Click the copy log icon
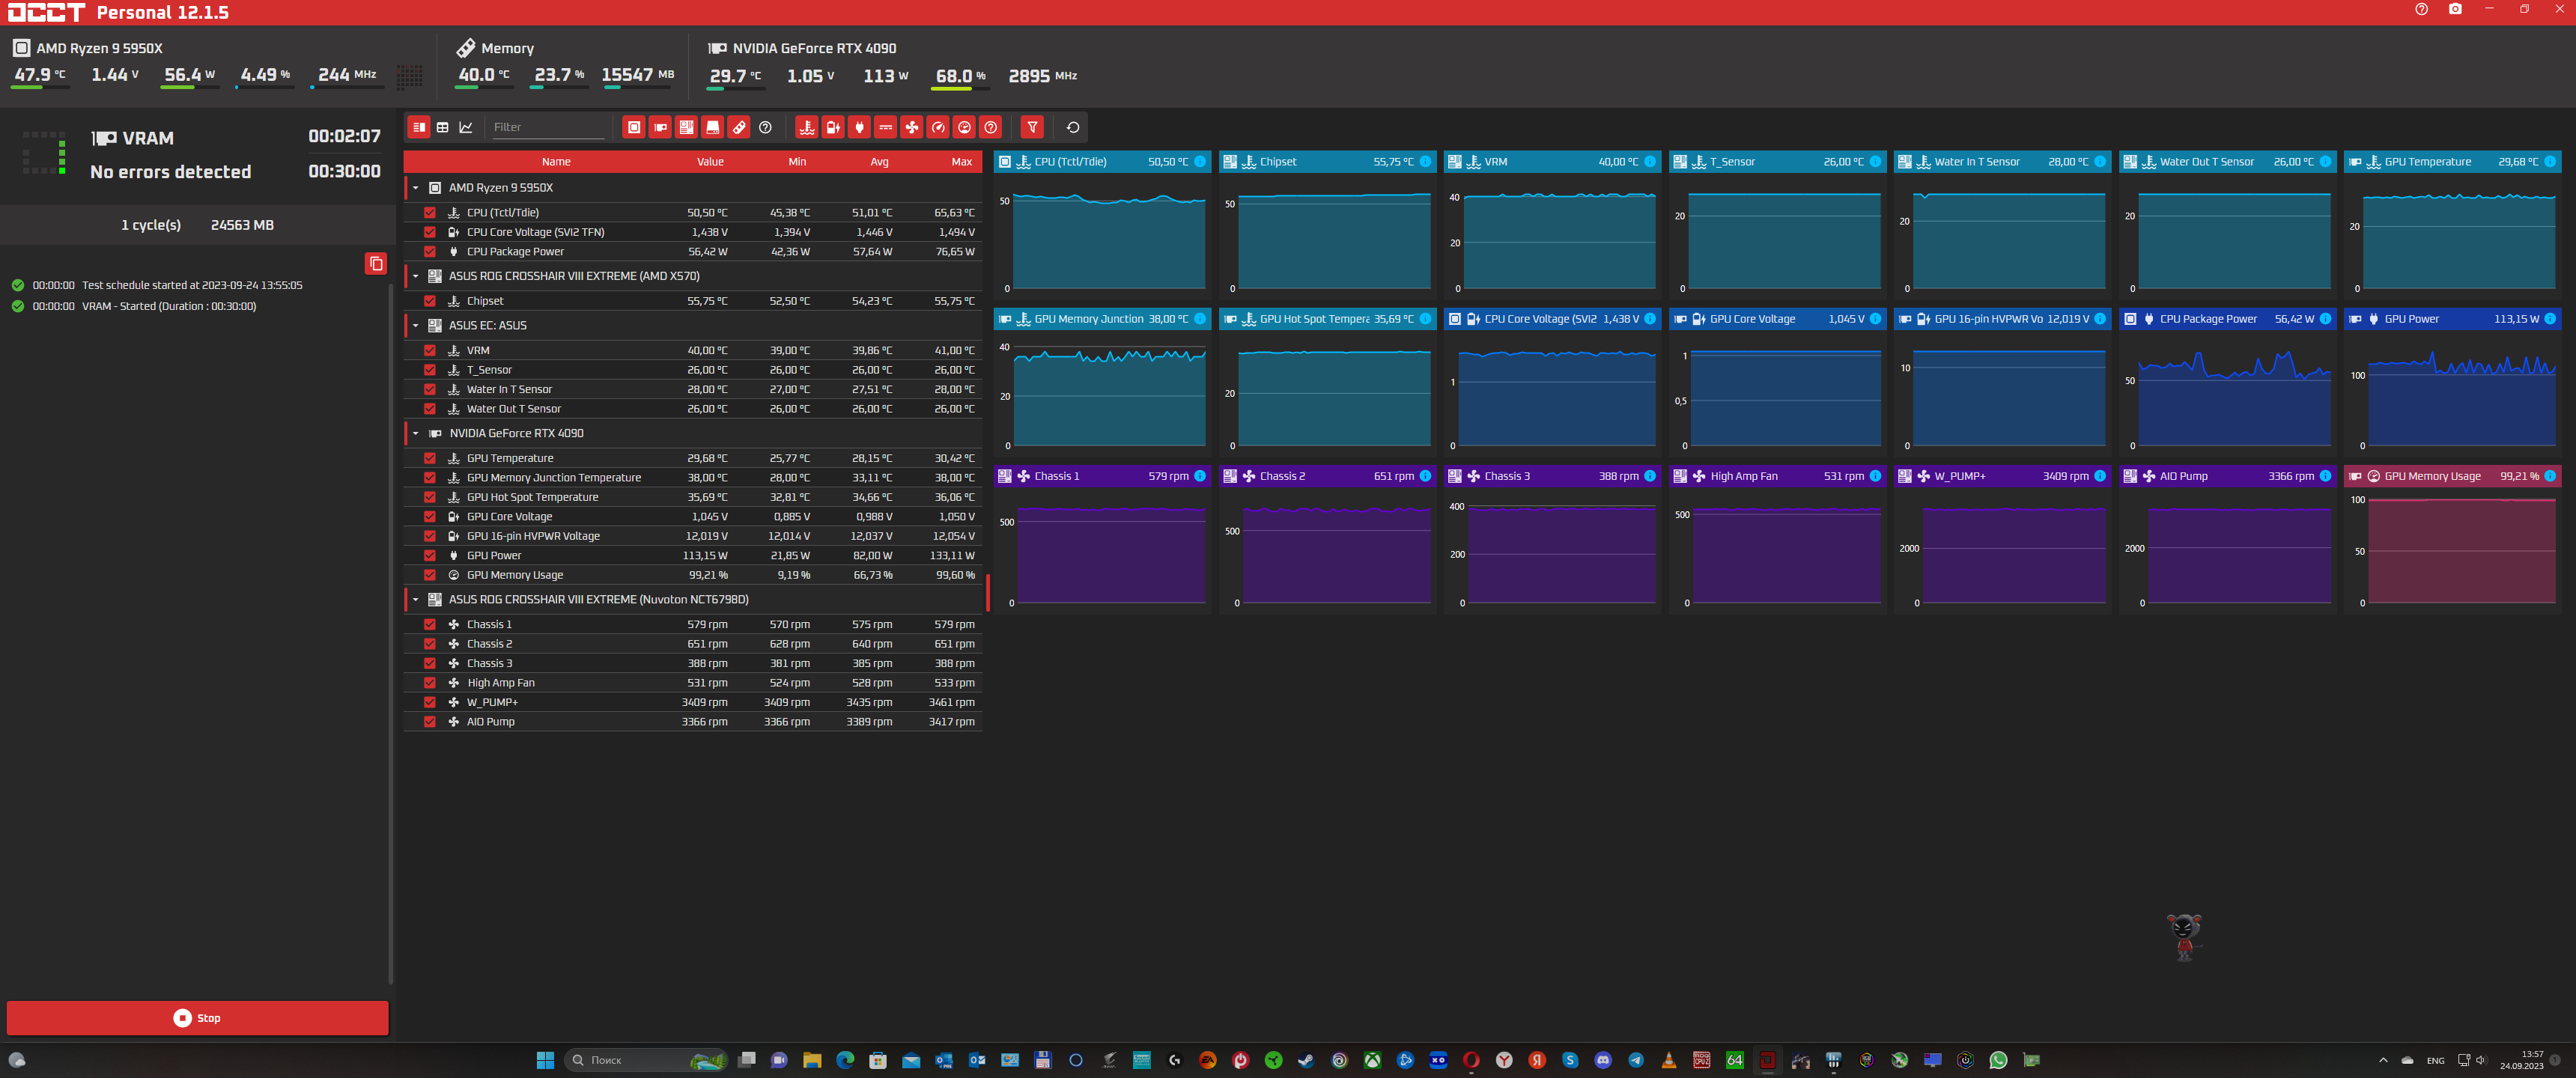The width and height of the screenshot is (2576, 1078). click(x=376, y=264)
